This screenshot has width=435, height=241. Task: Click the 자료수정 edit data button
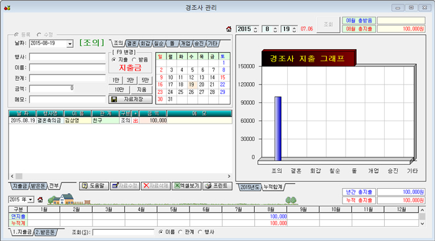click(x=125, y=186)
